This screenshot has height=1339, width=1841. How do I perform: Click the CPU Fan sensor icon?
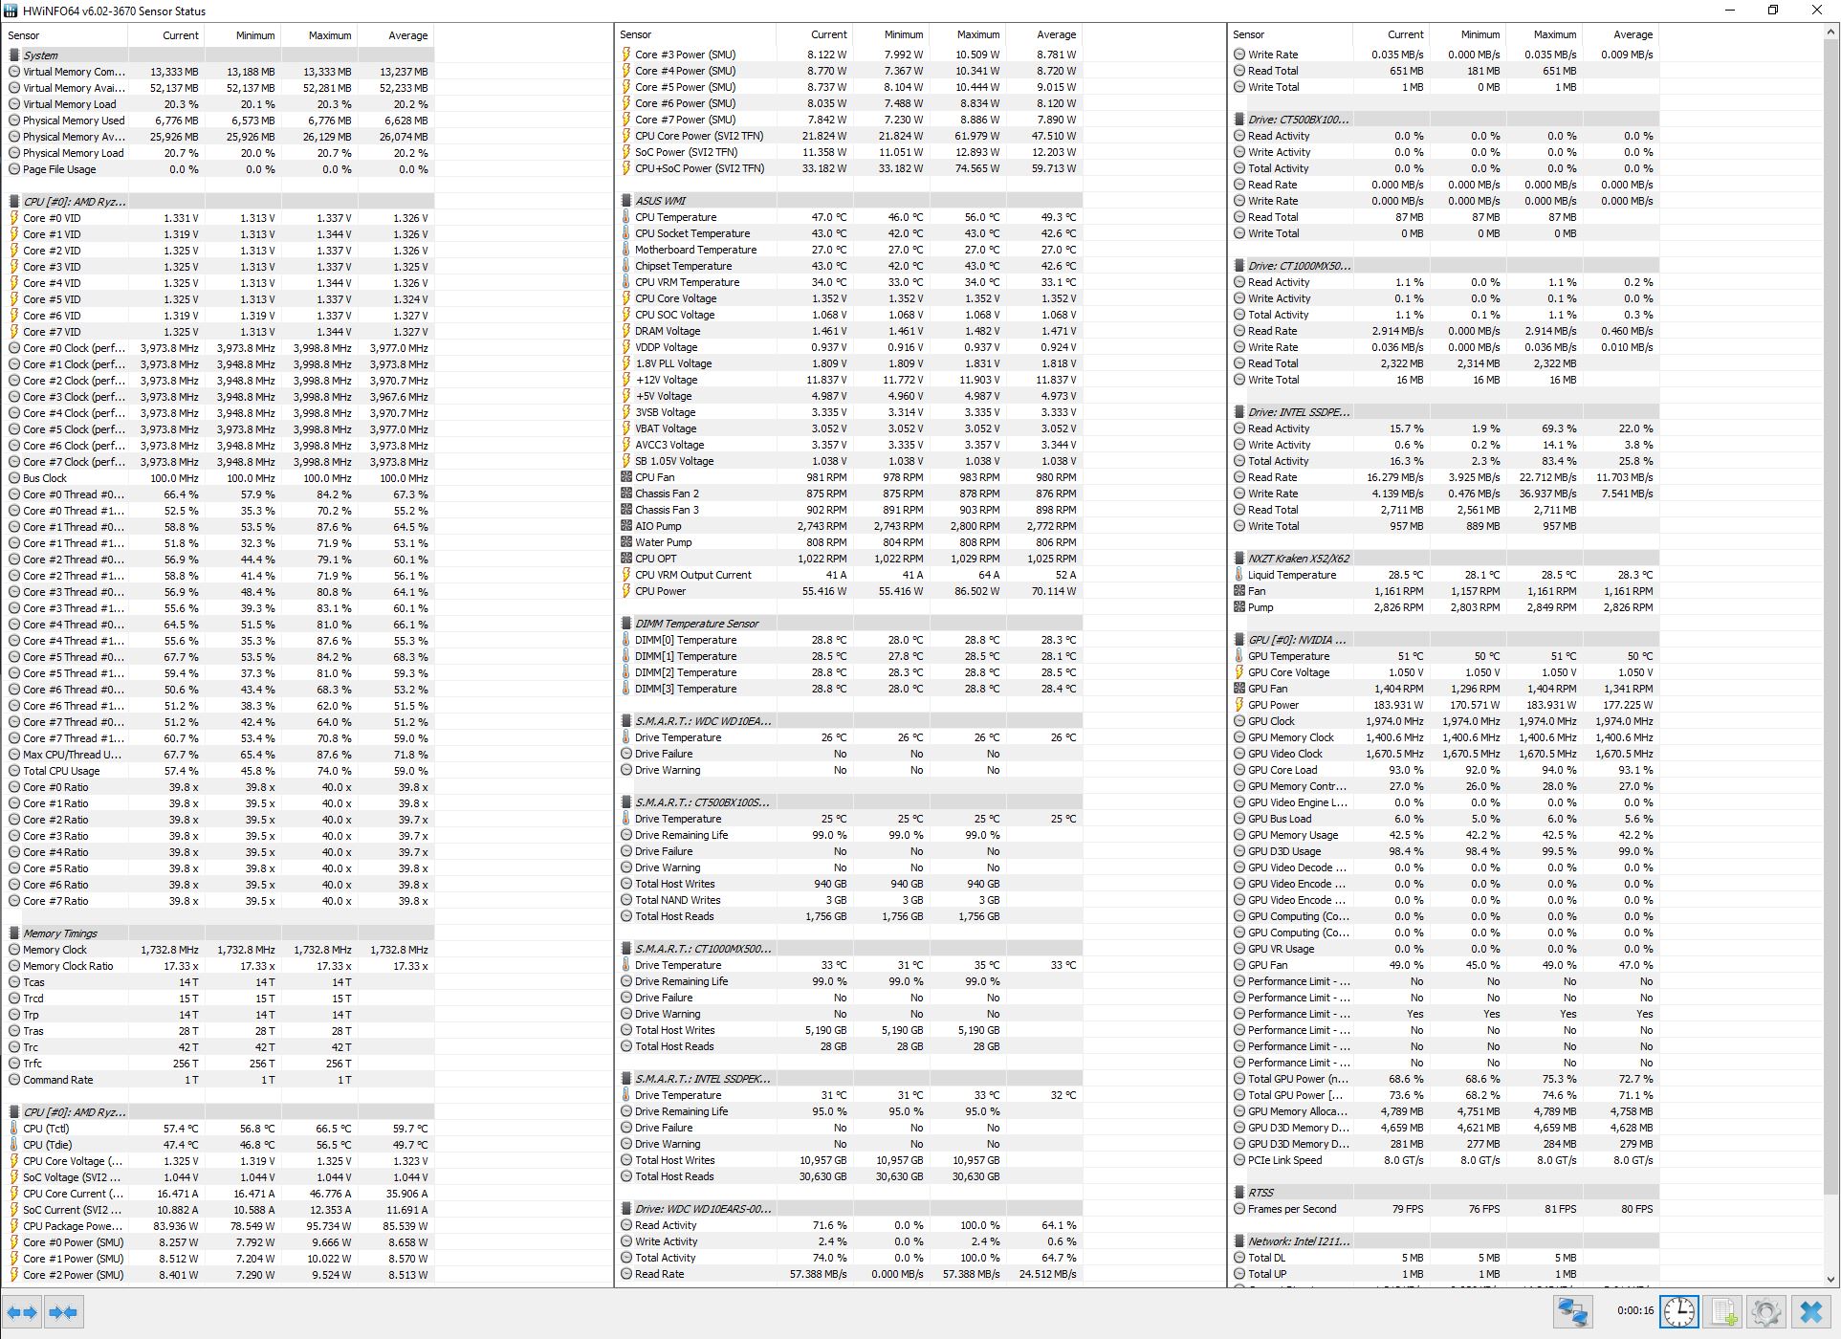[626, 477]
